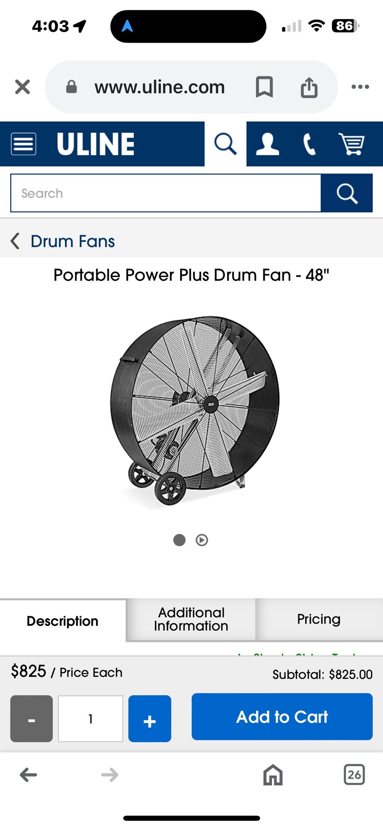Image resolution: width=383 pixels, height=829 pixels.
Task: Play the product video indicator
Action: coord(202,540)
